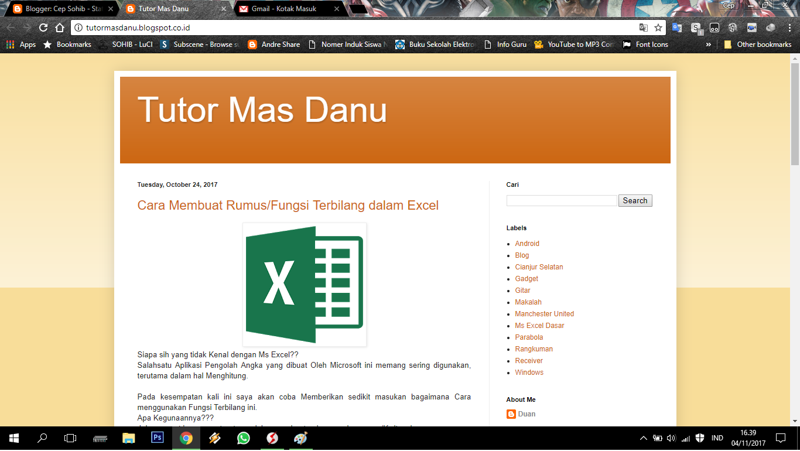This screenshot has width=800, height=451.
Task: Click the blue fish extension icon
Action: pos(751,28)
